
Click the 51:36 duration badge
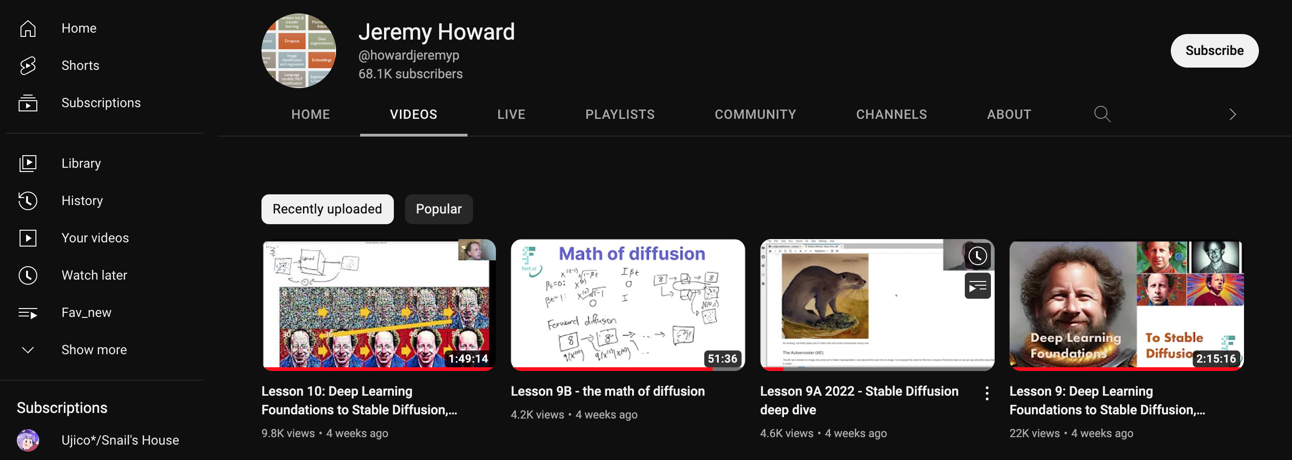coord(722,359)
